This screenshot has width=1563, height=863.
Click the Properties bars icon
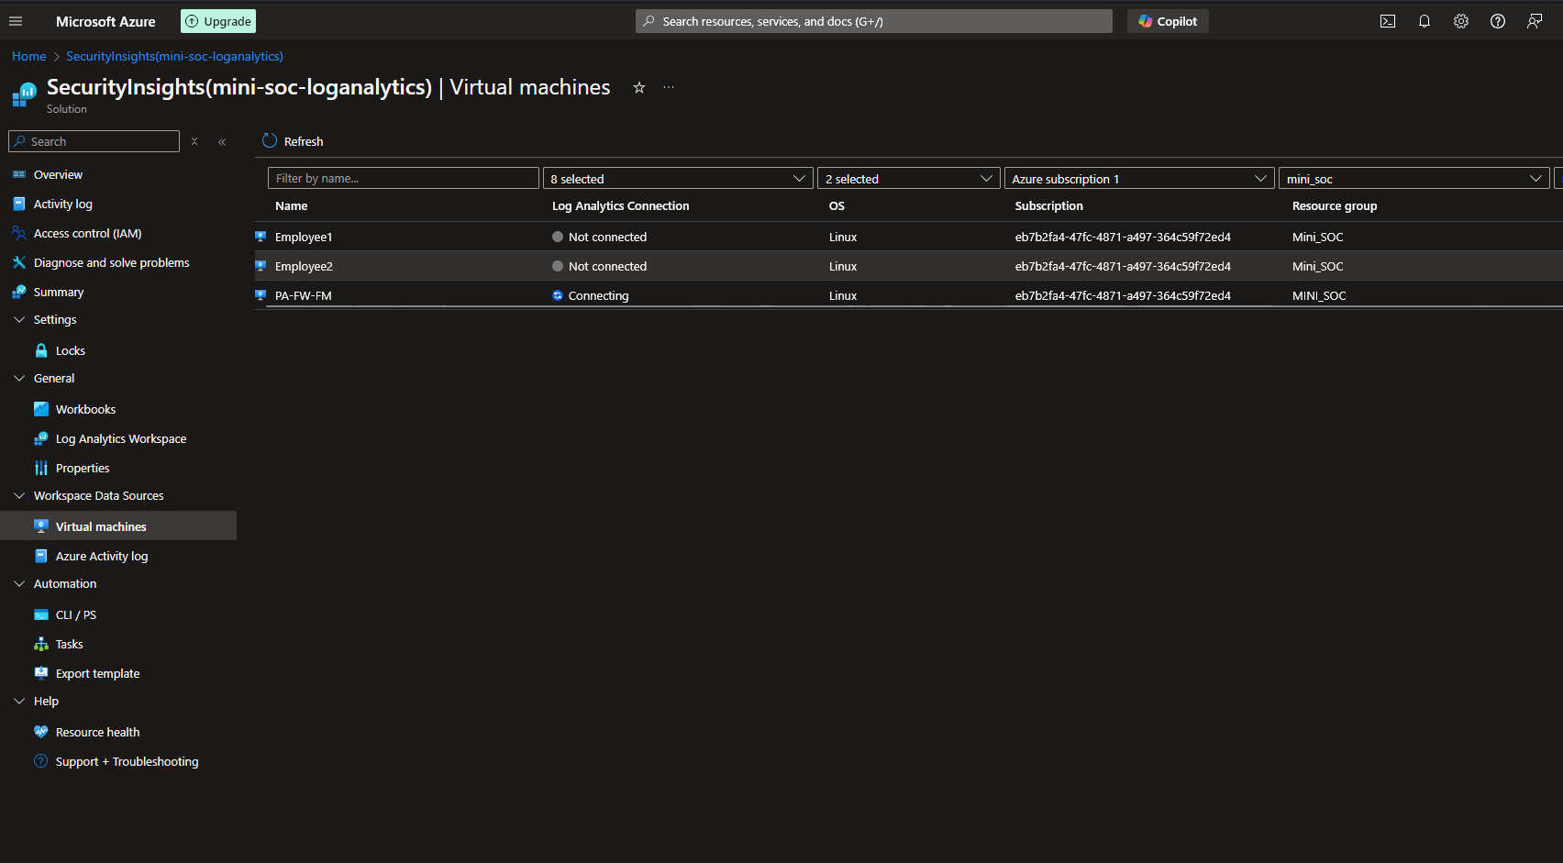point(40,468)
